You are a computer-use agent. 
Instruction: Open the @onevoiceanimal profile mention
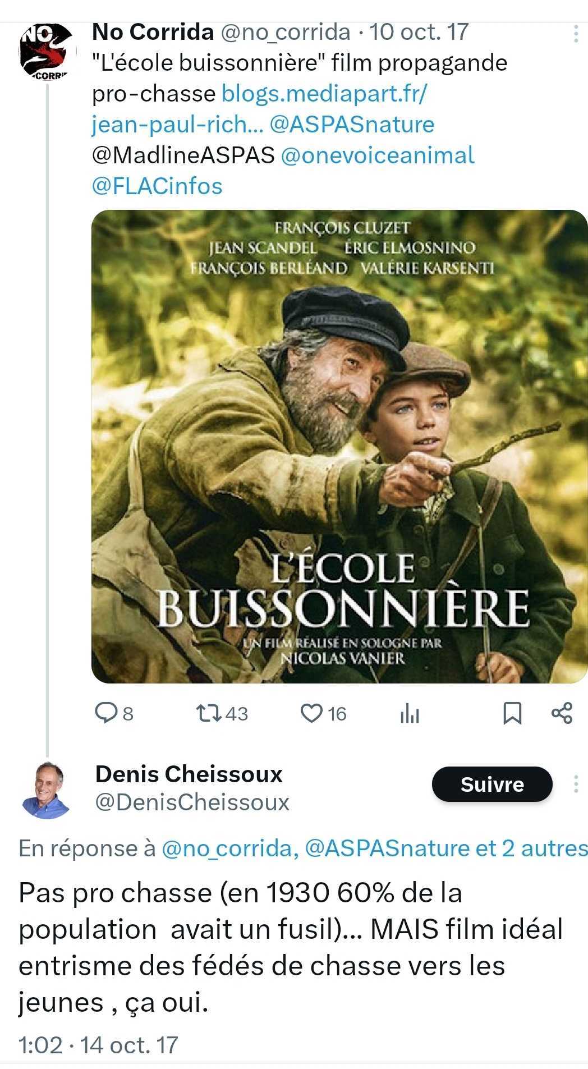[x=377, y=155]
